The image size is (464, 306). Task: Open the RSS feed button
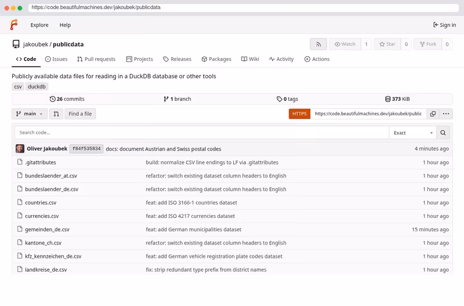point(318,45)
